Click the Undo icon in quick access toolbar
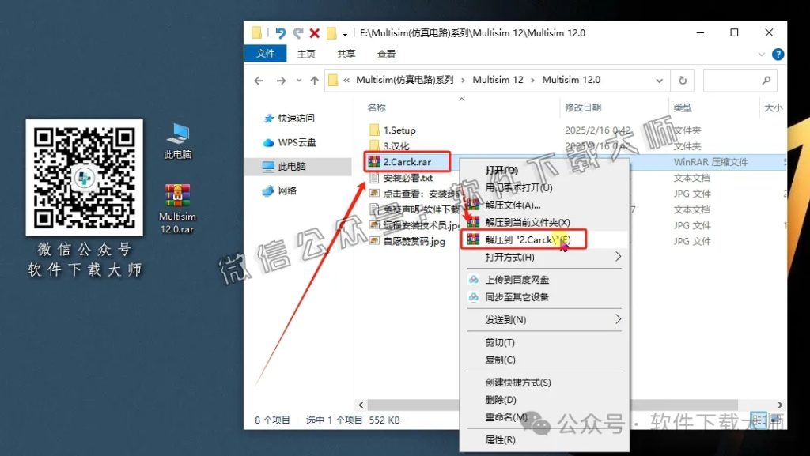Screen dimensions: 810x456 [x=281, y=32]
